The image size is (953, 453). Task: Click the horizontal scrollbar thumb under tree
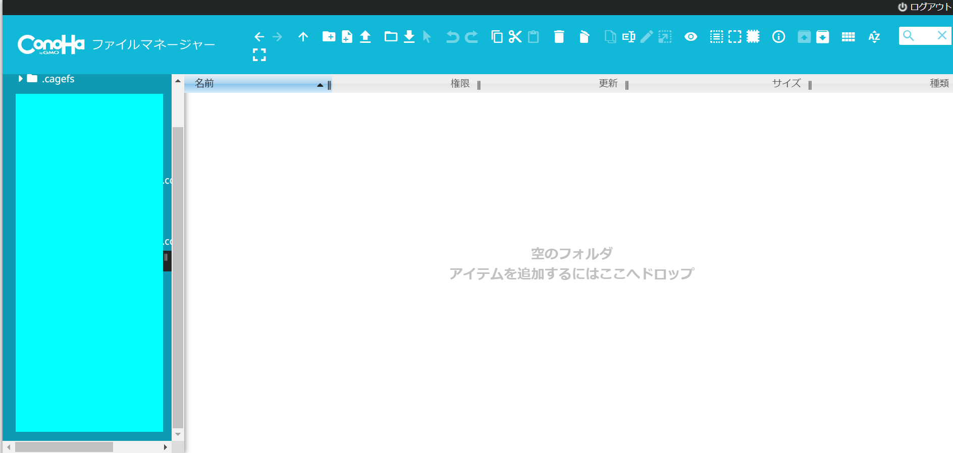[64, 447]
